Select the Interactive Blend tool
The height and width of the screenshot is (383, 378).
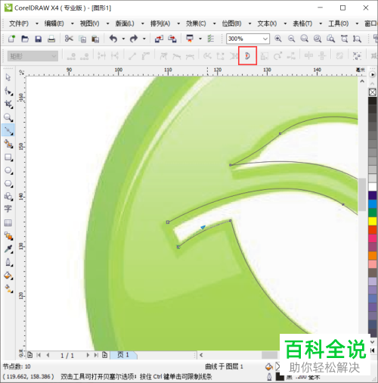[x=8, y=236]
